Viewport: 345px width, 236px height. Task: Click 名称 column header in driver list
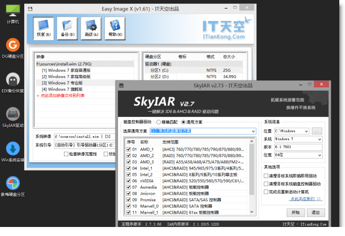click(x=149, y=142)
